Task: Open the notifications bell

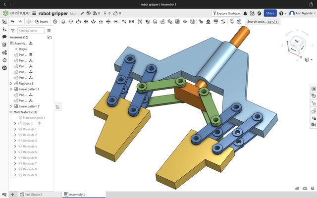Action: click(245, 13)
